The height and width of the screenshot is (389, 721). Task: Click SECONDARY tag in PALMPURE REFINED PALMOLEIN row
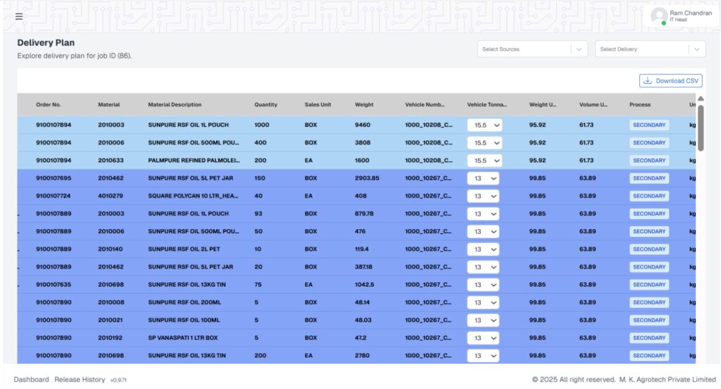point(648,161)
